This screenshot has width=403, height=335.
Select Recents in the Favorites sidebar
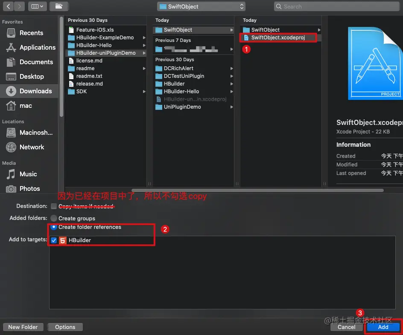pyautogui.click(x=32, y=33)
